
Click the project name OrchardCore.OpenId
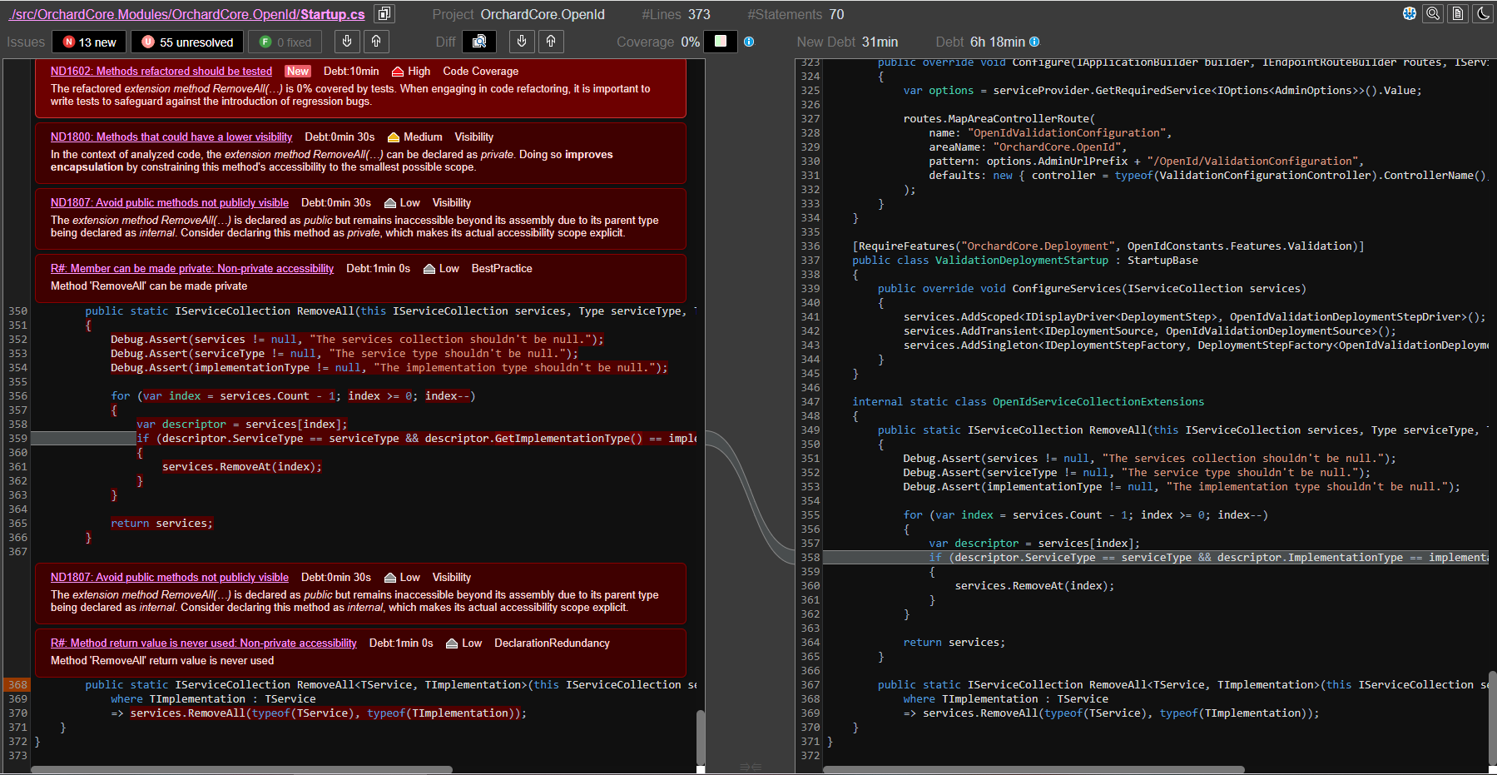coord(543,14)
